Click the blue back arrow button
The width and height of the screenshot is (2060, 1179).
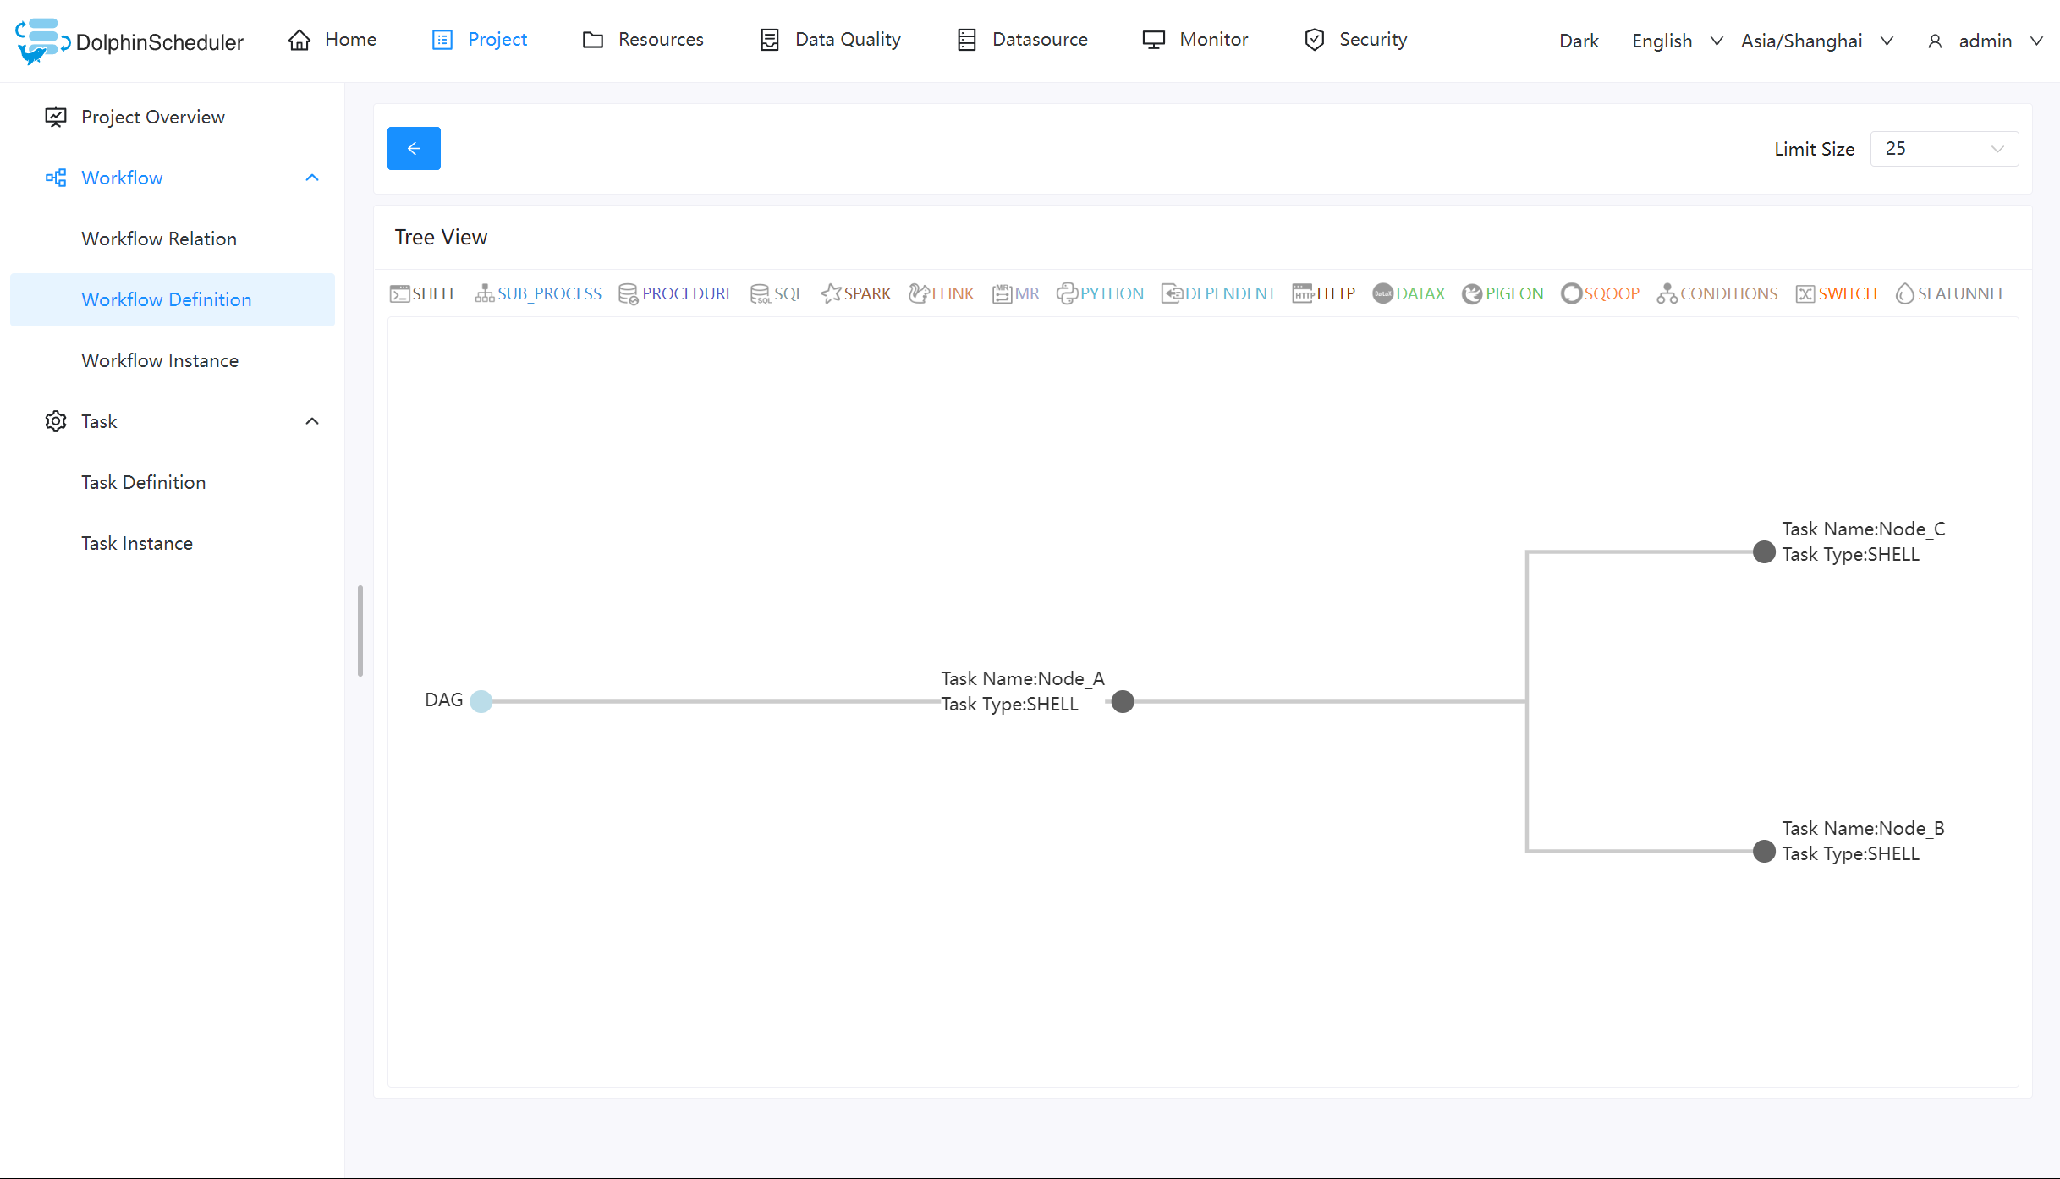coord(414,148)
